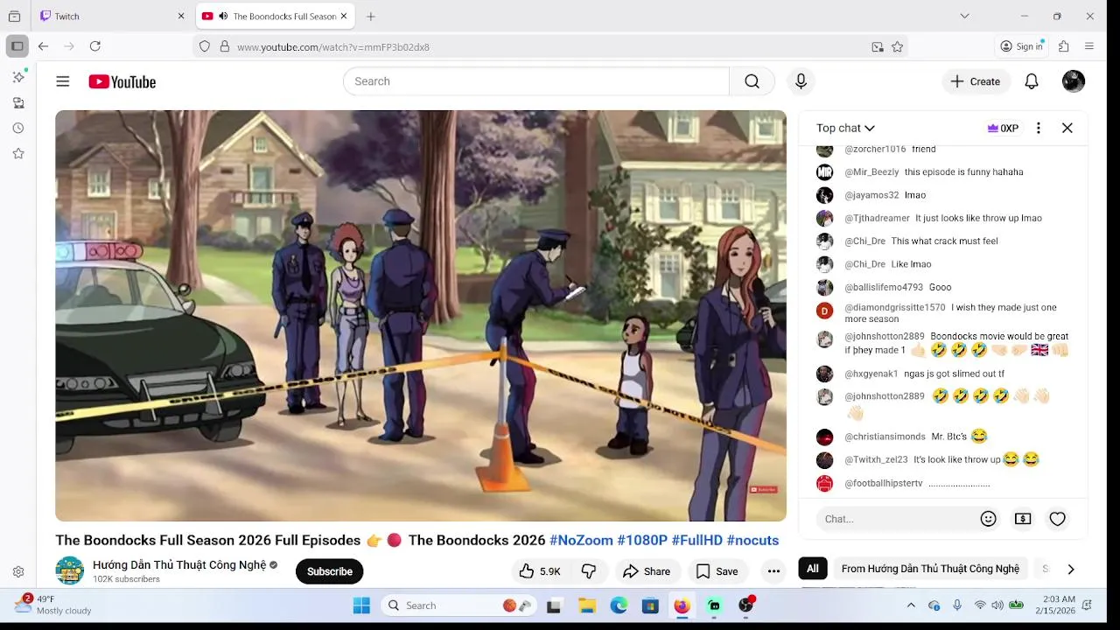Click the YouTube search magnifier button

click(x=752, y=81)
